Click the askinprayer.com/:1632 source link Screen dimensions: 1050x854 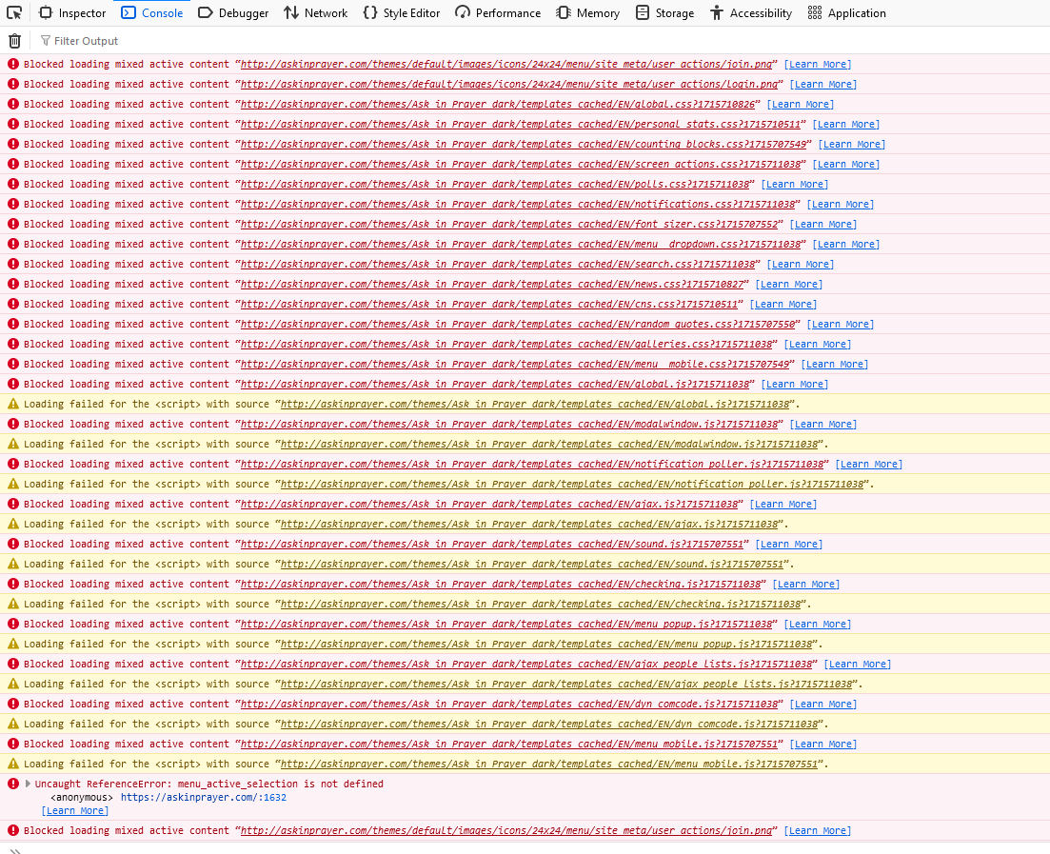point(203,798)
